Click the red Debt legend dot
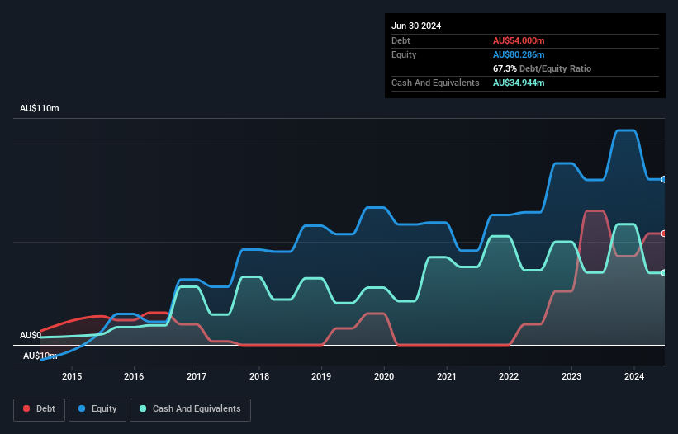This screenshot has width=678, height=434. 26,408
